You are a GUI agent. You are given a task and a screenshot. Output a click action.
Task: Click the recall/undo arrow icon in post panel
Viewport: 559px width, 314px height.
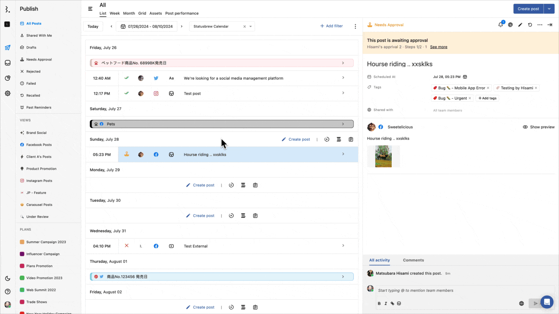coord(530,25)
